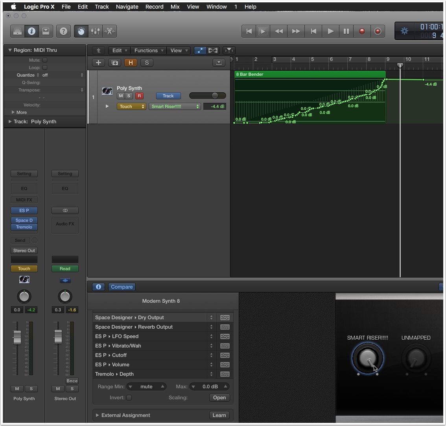Click the Record button
Viewport: 446px width, 426px height.
pyautogui.click(x=362, y=31)
